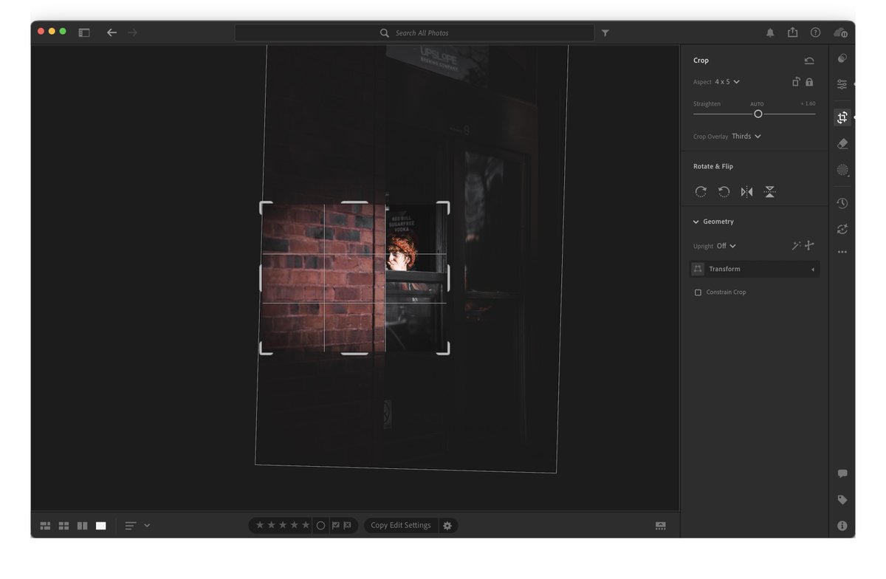Open the keywords tag panel
Image resolution: width=886 pixels, height=579 pixels.
[x=842, y=500]
